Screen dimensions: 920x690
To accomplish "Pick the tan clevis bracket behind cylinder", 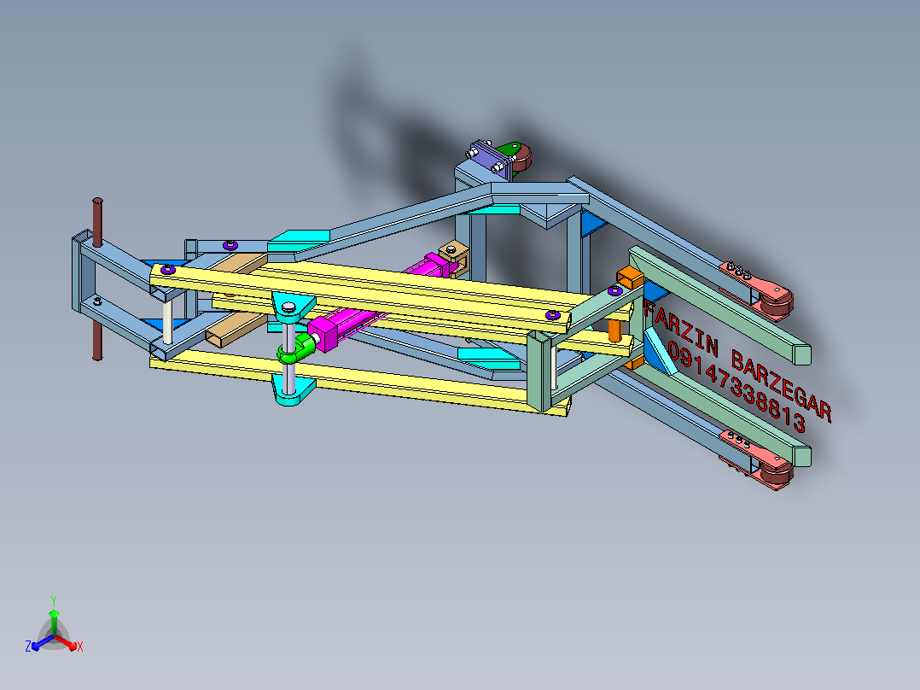I will pos(455,257).
